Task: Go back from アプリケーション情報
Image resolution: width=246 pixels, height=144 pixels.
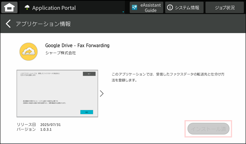Action: [x=8, y=24]
